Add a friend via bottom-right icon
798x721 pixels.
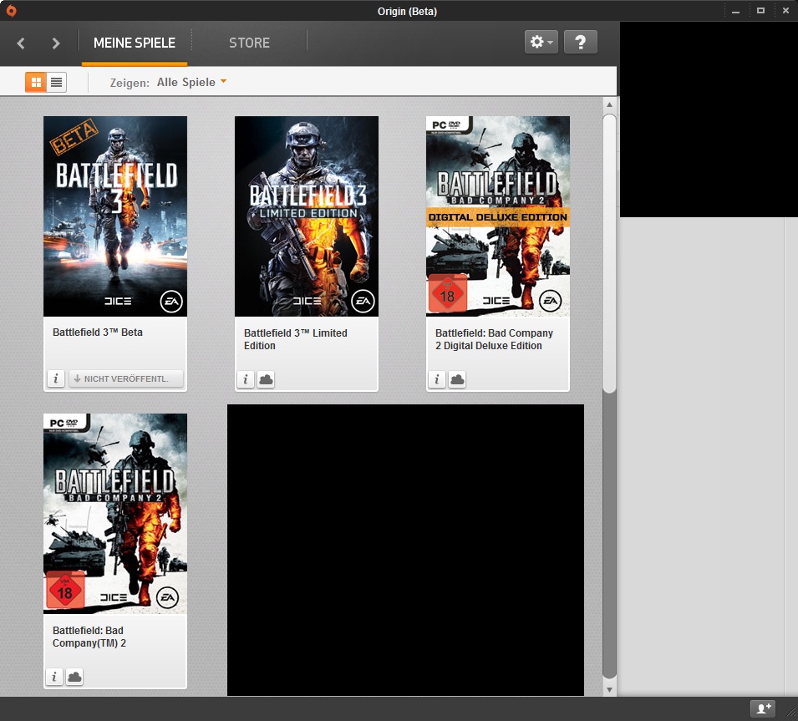pyautogui.click(x=763, y=708)
